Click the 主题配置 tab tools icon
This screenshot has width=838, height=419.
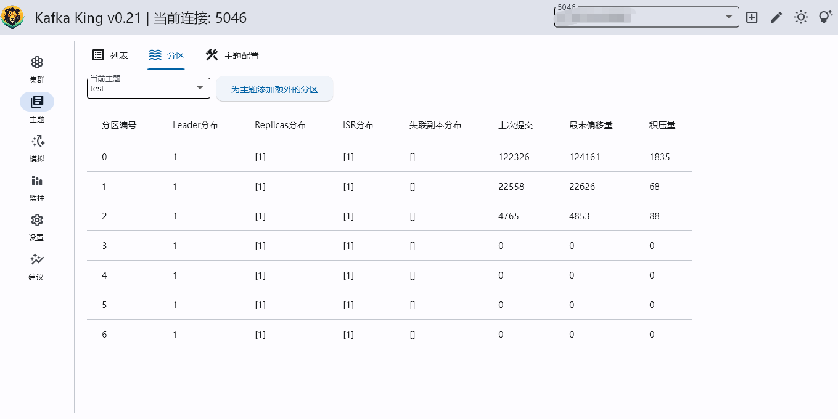point(212,55)
